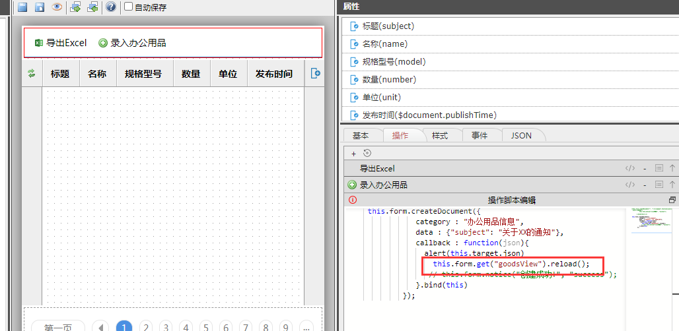This screenshot has width=679, height=331.
Task: Click the eye preview icon
Action: 57,7
